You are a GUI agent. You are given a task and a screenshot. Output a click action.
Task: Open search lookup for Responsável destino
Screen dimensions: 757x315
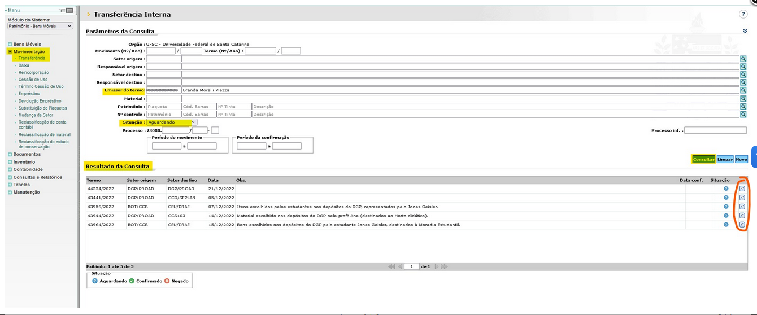tap(743, 82)
